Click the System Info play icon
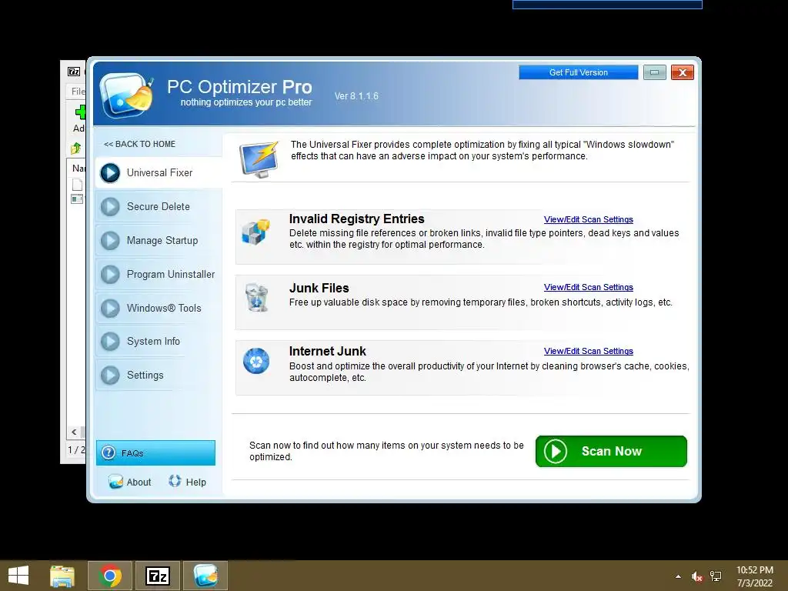This screenshot has height=591, width=788. (110, 341)
